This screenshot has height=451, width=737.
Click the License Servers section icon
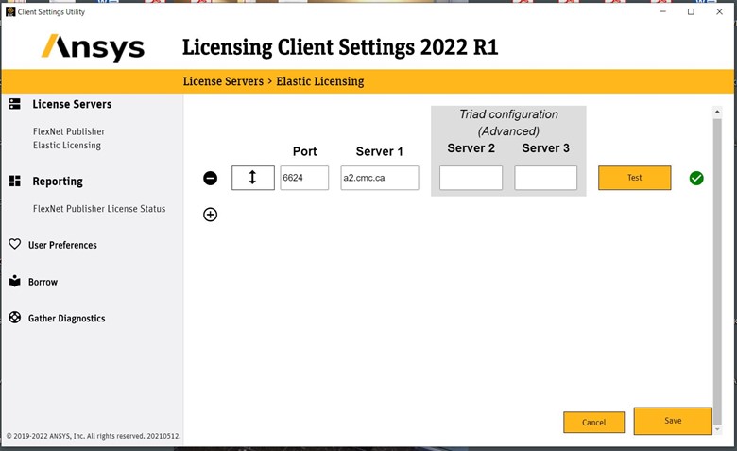pos(15,104)
